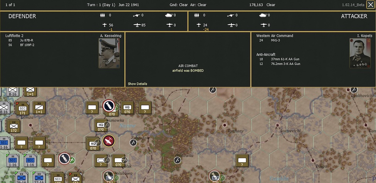376x183 pixels.
Task: Click the DEFENDER panel title
Action: (22, 16)
